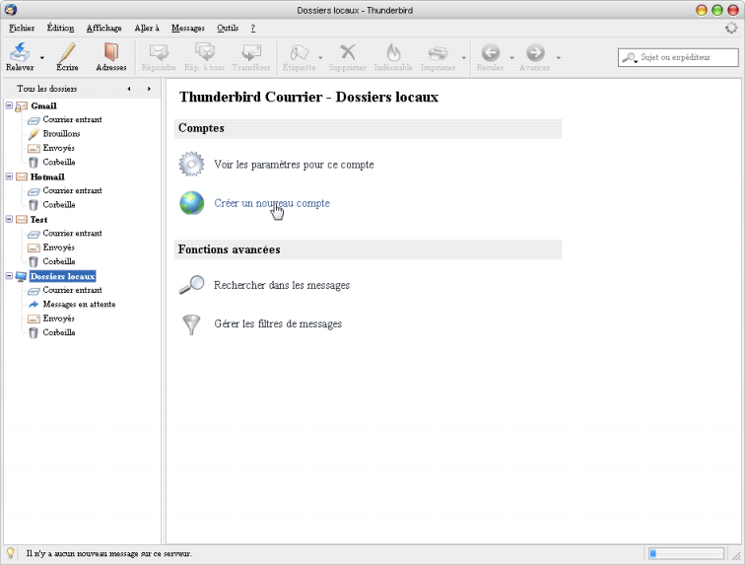Open the Étiquette dropdown arrow
745x565 pixels.
(320, 57)
